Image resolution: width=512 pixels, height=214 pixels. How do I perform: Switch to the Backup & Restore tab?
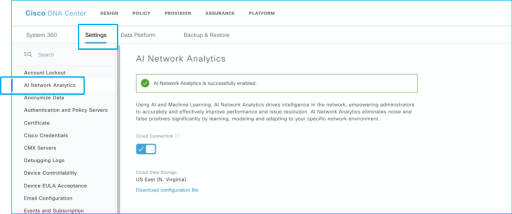point(206,35)
